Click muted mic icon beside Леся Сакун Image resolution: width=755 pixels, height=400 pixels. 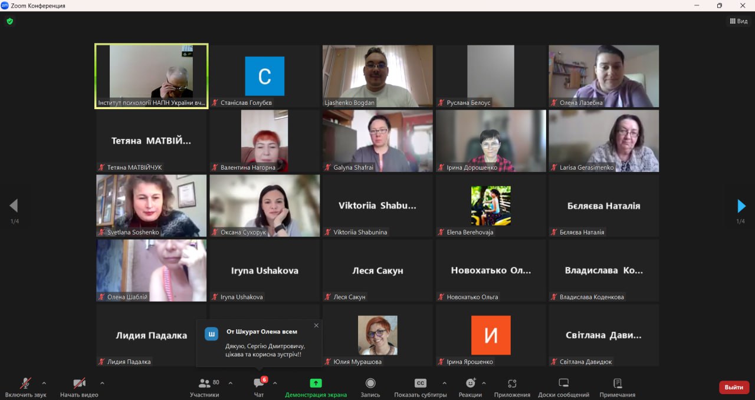[x=328, y=297]
